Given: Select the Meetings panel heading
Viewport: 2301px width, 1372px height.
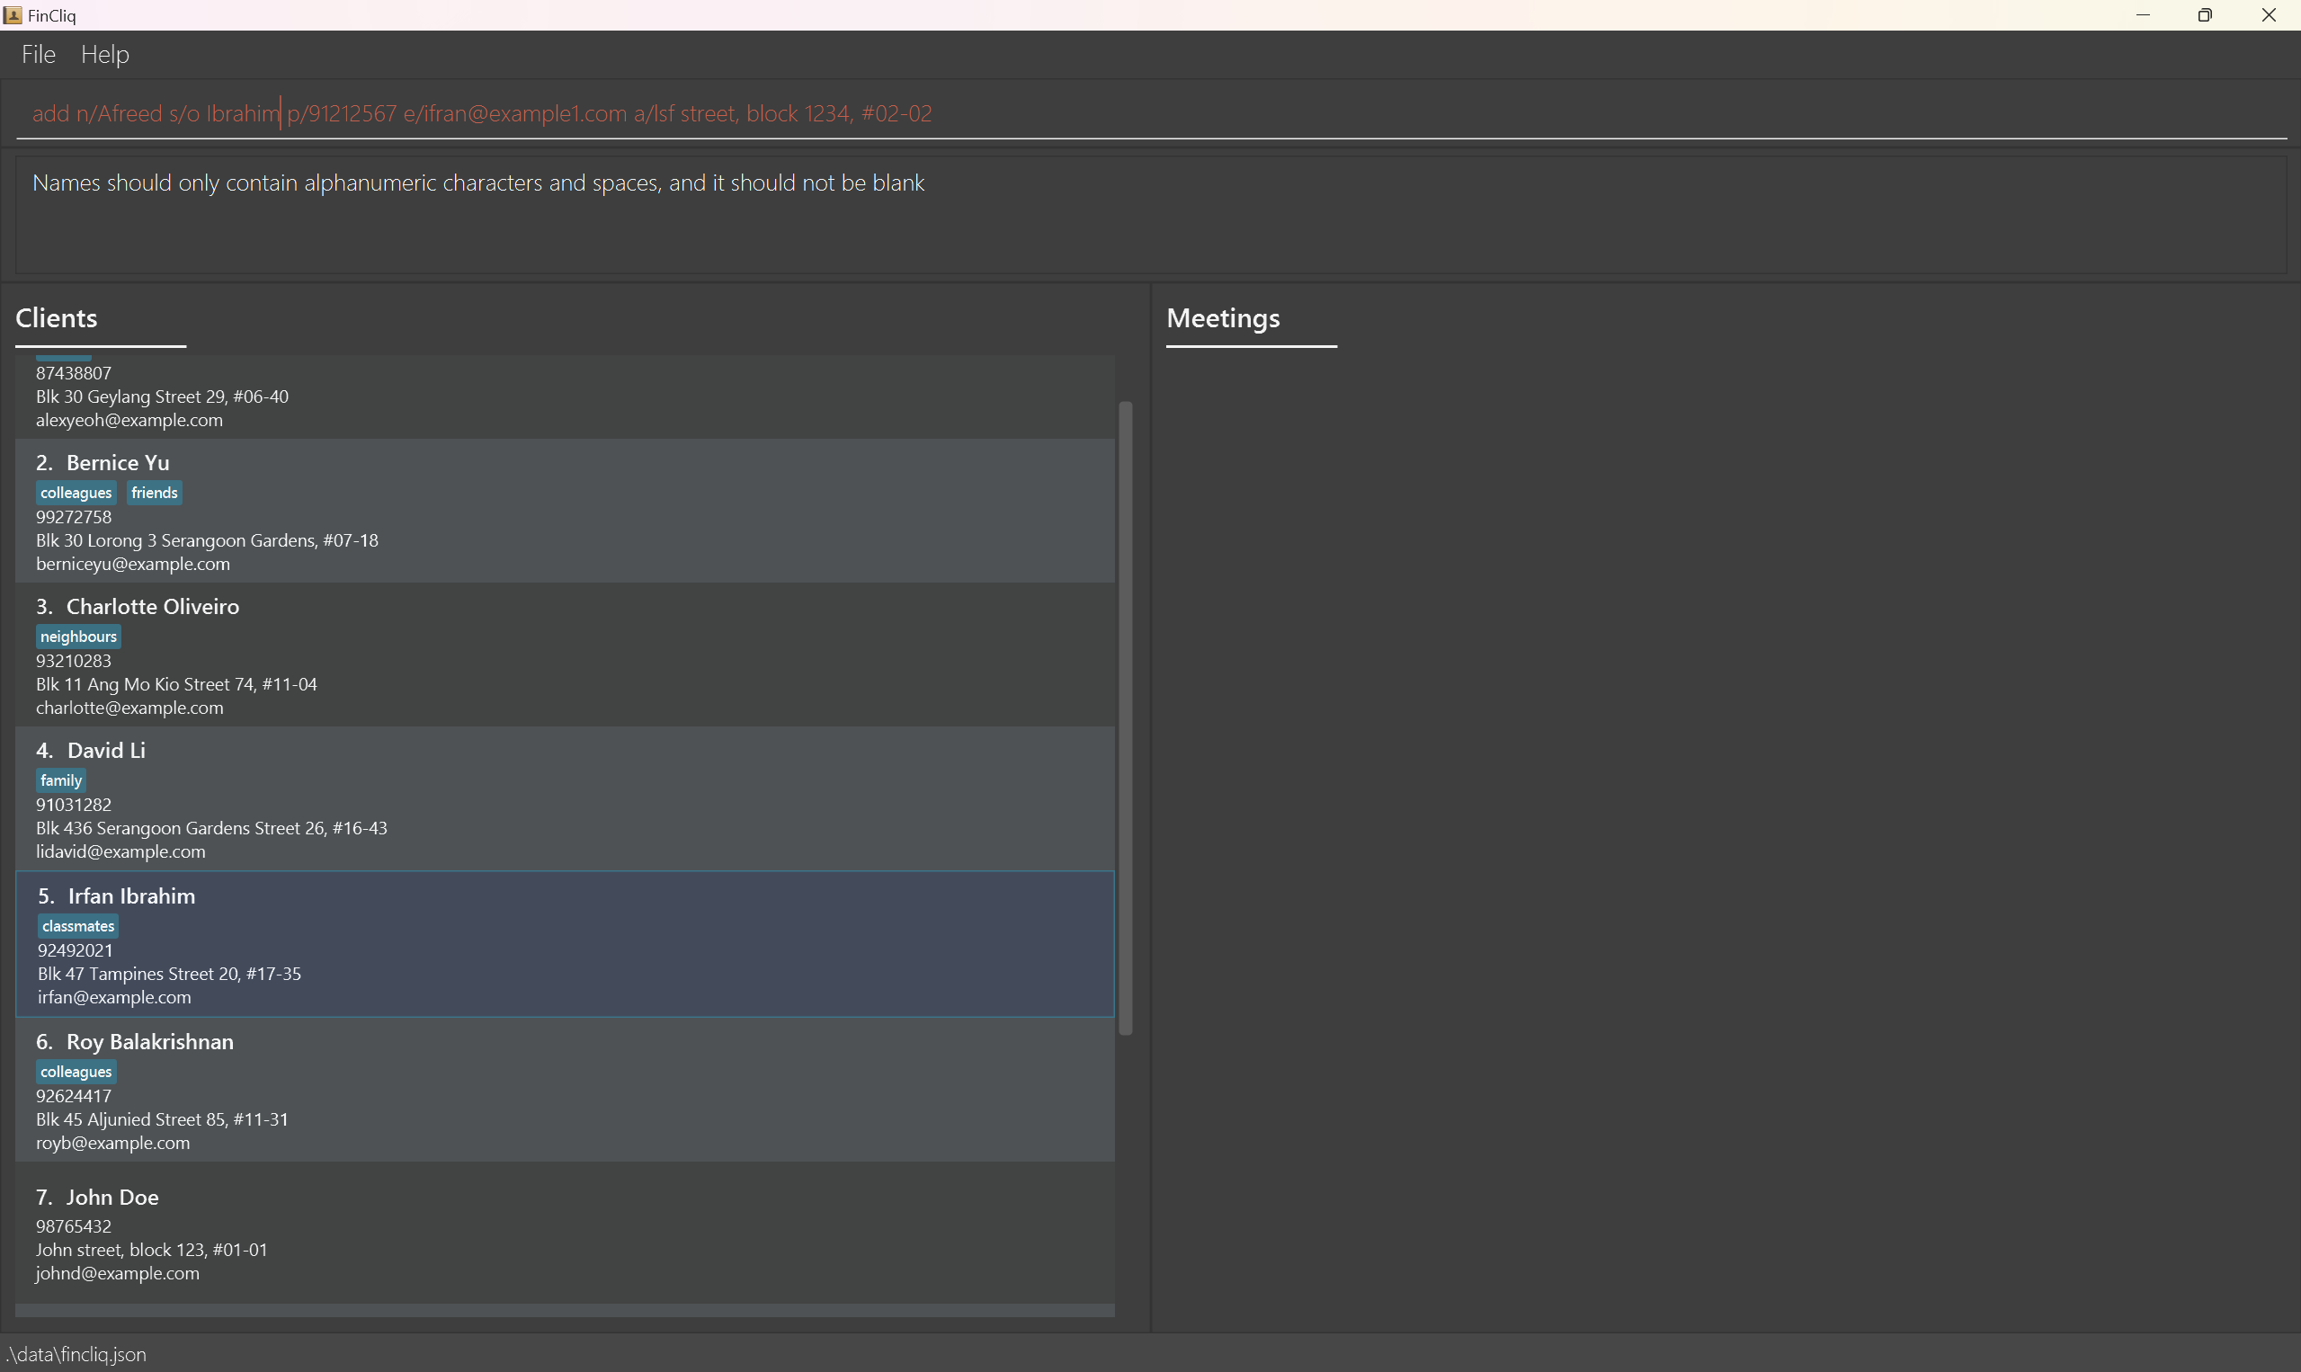Looking at the screenshot, I should pyautogui.click(x=1222, y=318).
